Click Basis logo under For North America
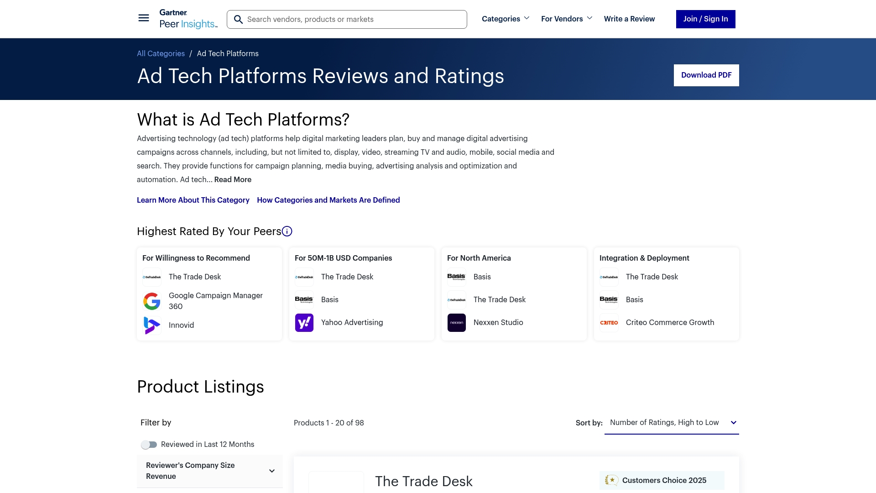 click(x=457, y=277)
